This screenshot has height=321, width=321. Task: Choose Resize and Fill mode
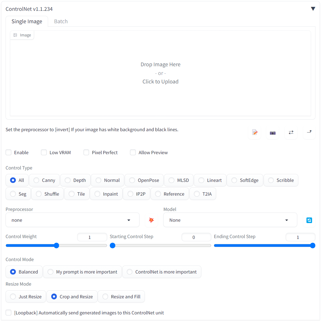tap(121, 297)
